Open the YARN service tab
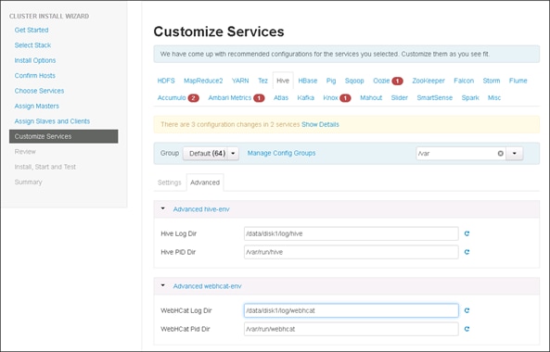The height and width of the screenshot is (352, 550). [240, 81]
